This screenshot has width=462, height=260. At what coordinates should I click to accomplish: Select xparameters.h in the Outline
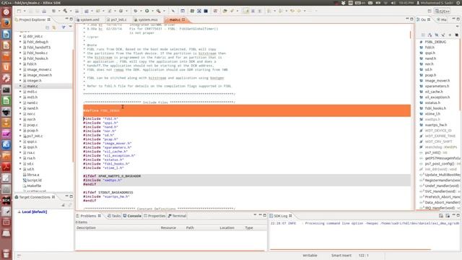437,86
